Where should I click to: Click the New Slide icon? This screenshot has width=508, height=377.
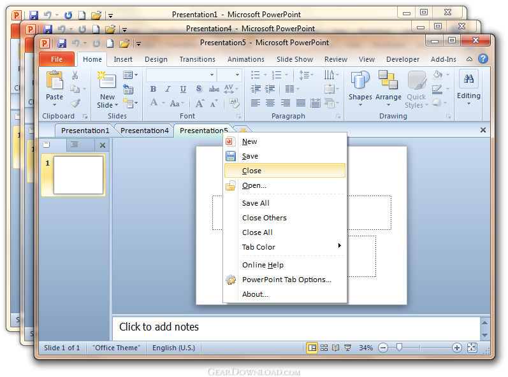(x=107, y=80)
